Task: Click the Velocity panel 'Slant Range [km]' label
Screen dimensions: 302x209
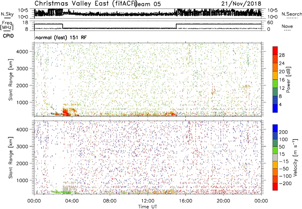Action: [11, 158]
